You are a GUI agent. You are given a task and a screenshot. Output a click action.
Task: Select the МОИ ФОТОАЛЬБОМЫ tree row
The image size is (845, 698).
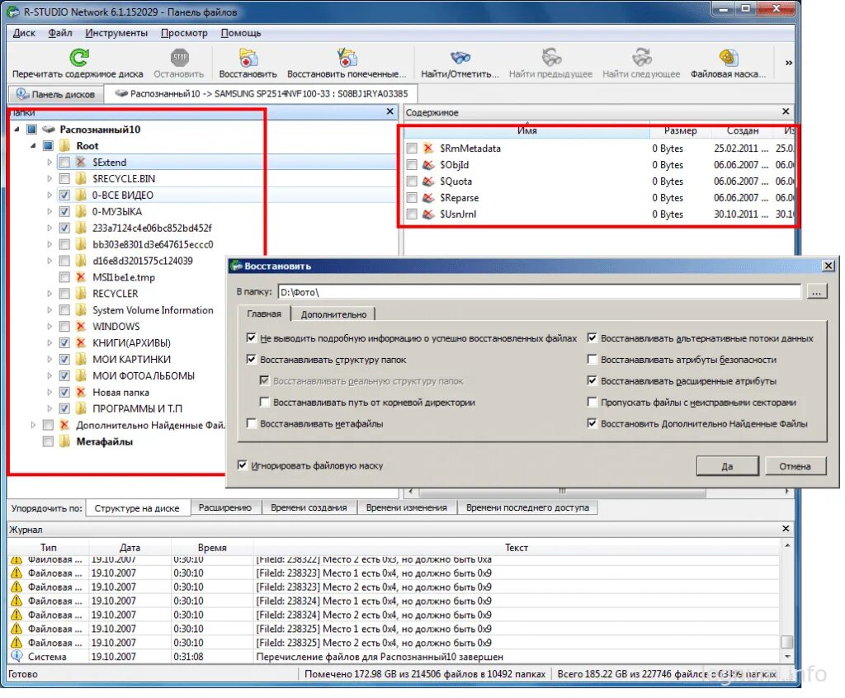144,375
